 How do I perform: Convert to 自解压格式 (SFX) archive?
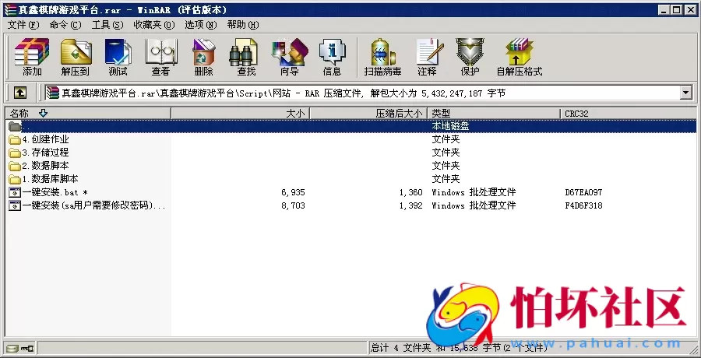tap(519, 57)
